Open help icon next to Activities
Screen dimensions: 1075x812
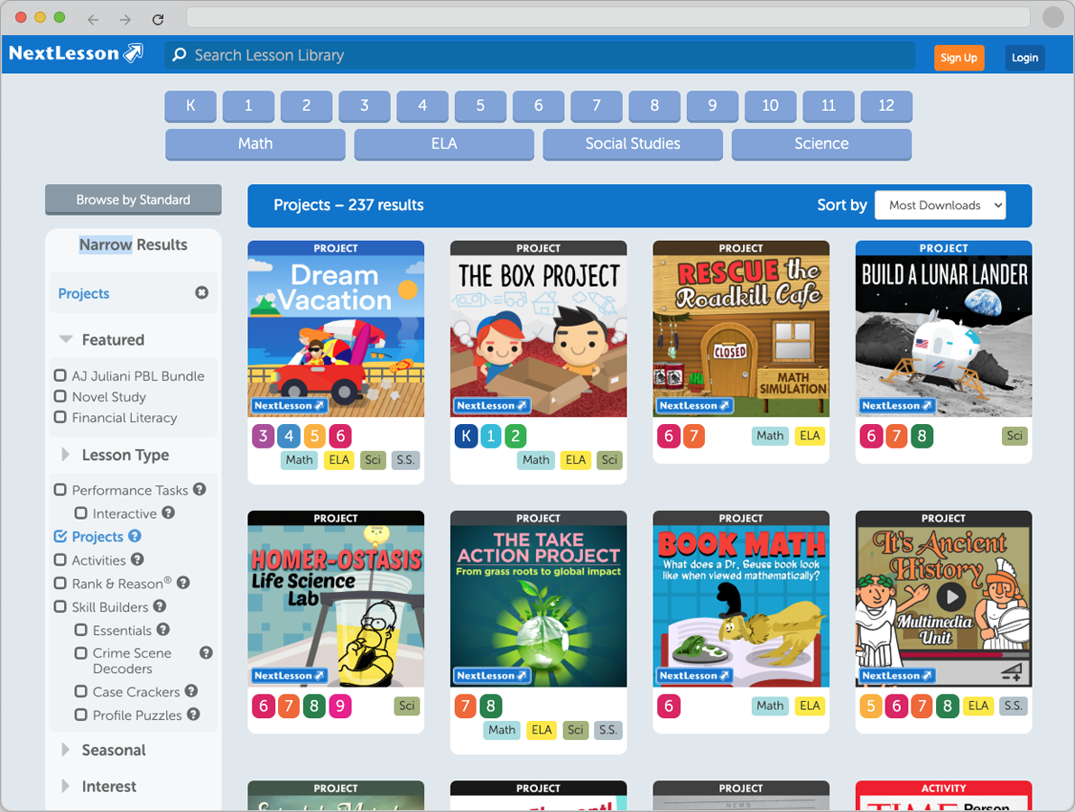(x=137, y=559)
